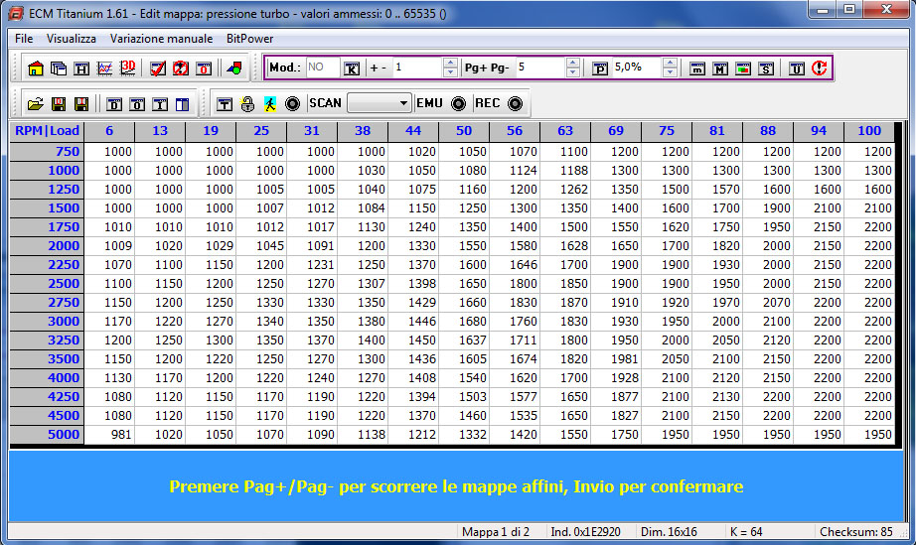
Task: Click the red circular arrow exclamation icon
Action: (x=820, y=68)
